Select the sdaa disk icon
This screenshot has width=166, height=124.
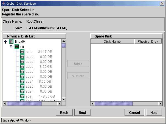coord(22,56)
